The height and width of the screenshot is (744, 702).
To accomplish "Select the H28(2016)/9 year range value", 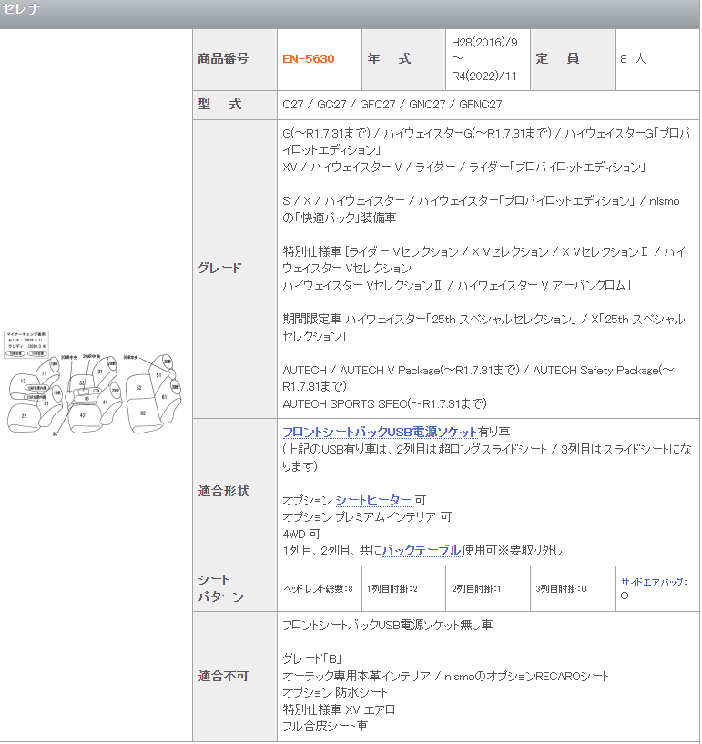I will 484,59.
